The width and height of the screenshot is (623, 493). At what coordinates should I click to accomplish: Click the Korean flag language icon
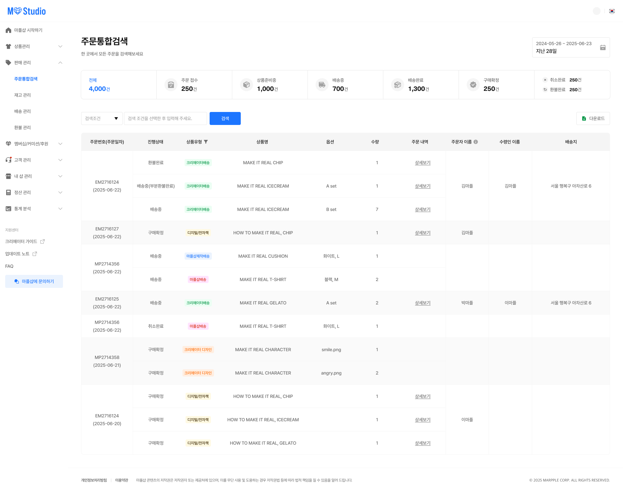pos(612,11)
